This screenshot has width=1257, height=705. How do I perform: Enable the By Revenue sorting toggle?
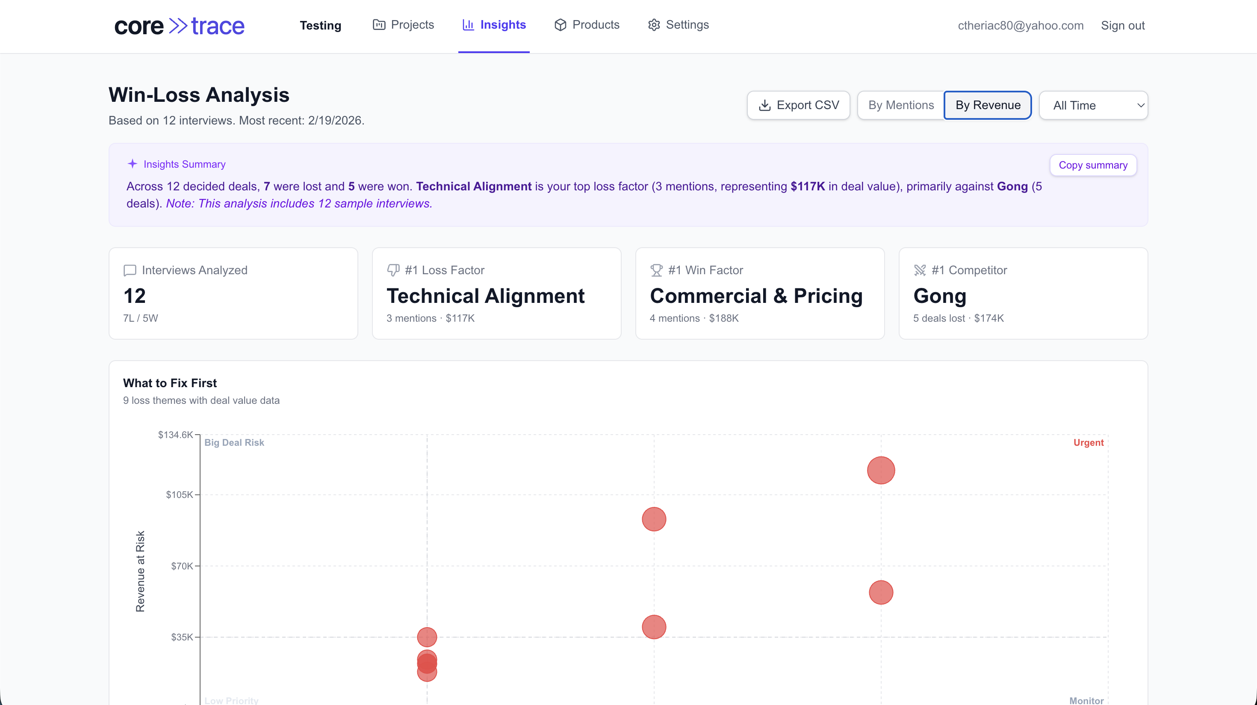[987, 105]
